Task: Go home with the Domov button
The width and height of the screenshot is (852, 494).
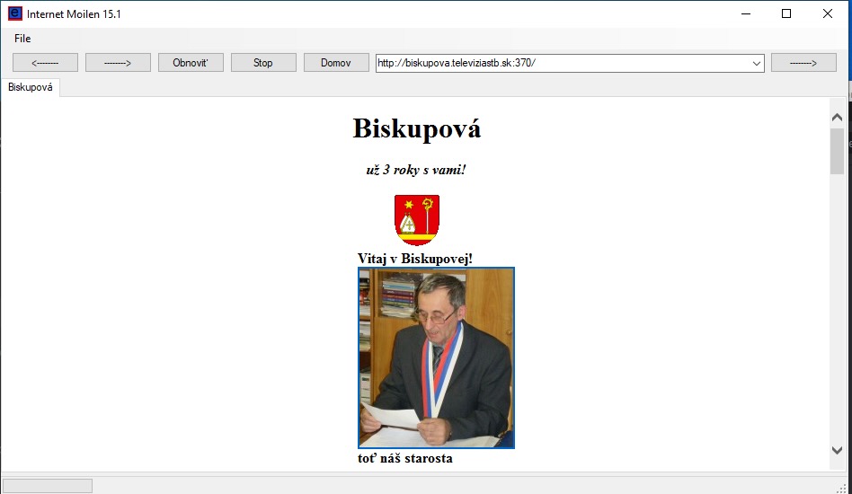Action: [x=336, y=63]
